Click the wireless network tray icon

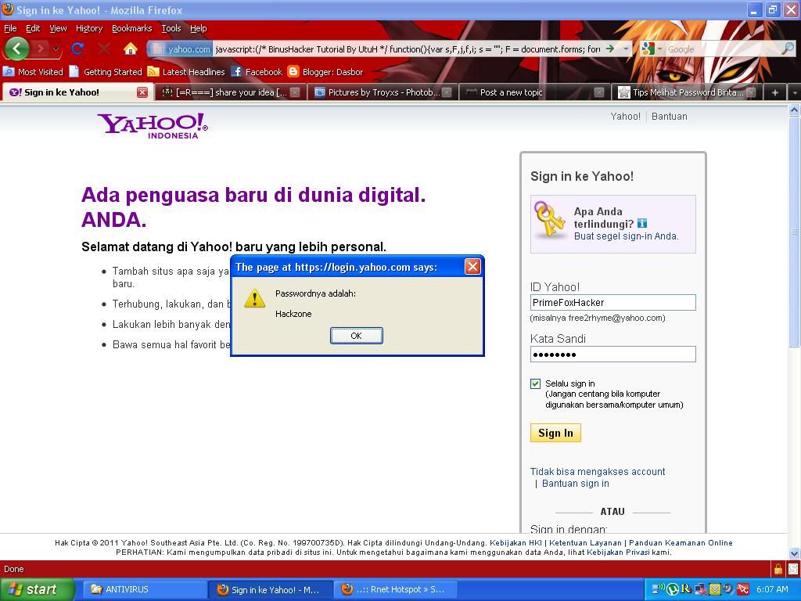click(x=659, y=589)
